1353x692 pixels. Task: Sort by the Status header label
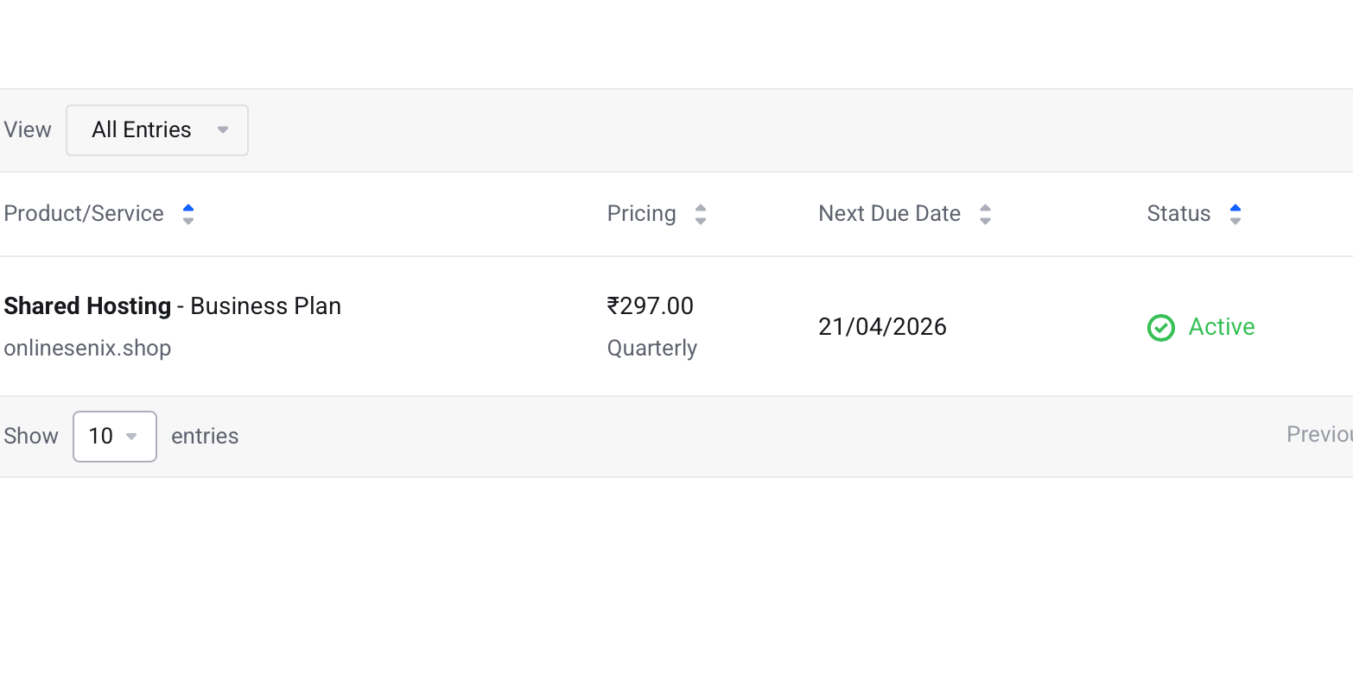1178,214
